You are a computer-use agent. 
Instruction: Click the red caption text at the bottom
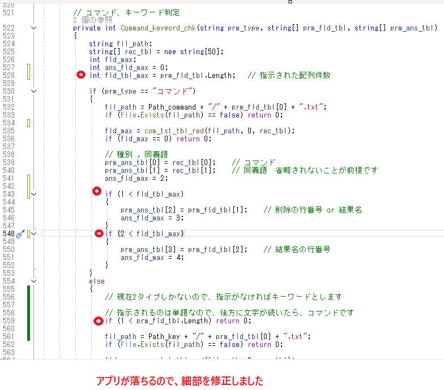(x=179, y=380)
